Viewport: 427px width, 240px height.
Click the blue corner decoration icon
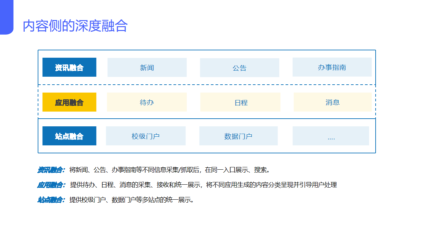6,17
